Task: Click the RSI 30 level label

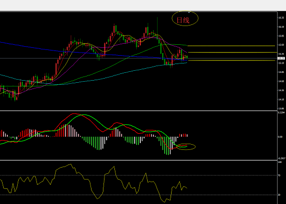Action: tap(279, 195)
